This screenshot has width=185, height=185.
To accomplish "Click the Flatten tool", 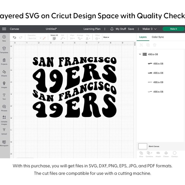I will tap(166, 154).
